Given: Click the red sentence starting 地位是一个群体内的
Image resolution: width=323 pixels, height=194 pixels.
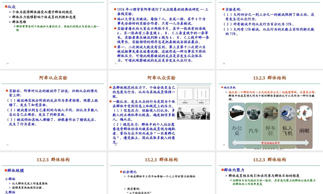Looking at the screenshot, I should click(x=272, y=92).
